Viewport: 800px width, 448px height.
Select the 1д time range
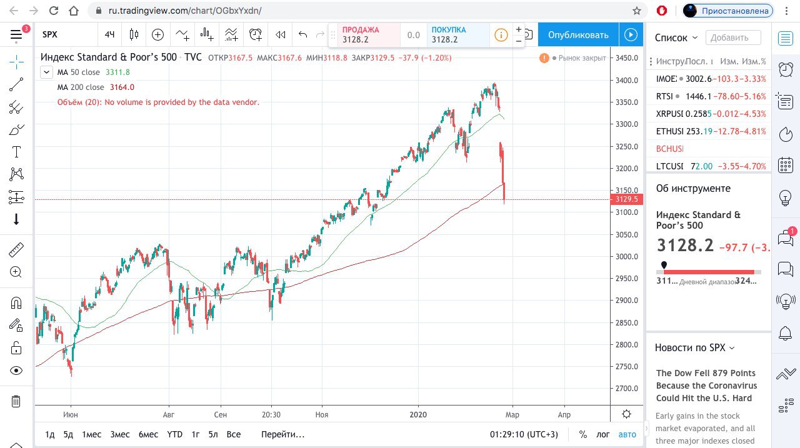tap(50, 434)
